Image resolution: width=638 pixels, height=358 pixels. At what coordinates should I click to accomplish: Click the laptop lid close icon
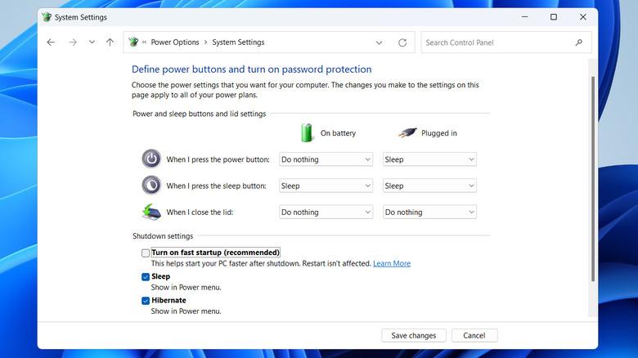[x=151, y=212]
